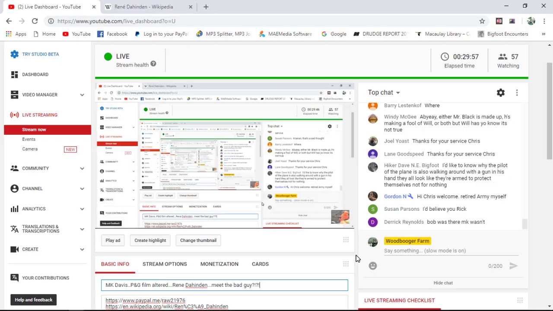Close the Wikipedia browser tab
This screenshot has height=311, width=553.
pyautogui.click(x=191, y=7)
